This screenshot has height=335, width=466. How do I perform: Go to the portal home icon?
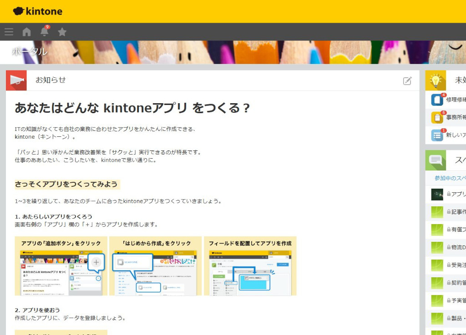click(27, 32)
